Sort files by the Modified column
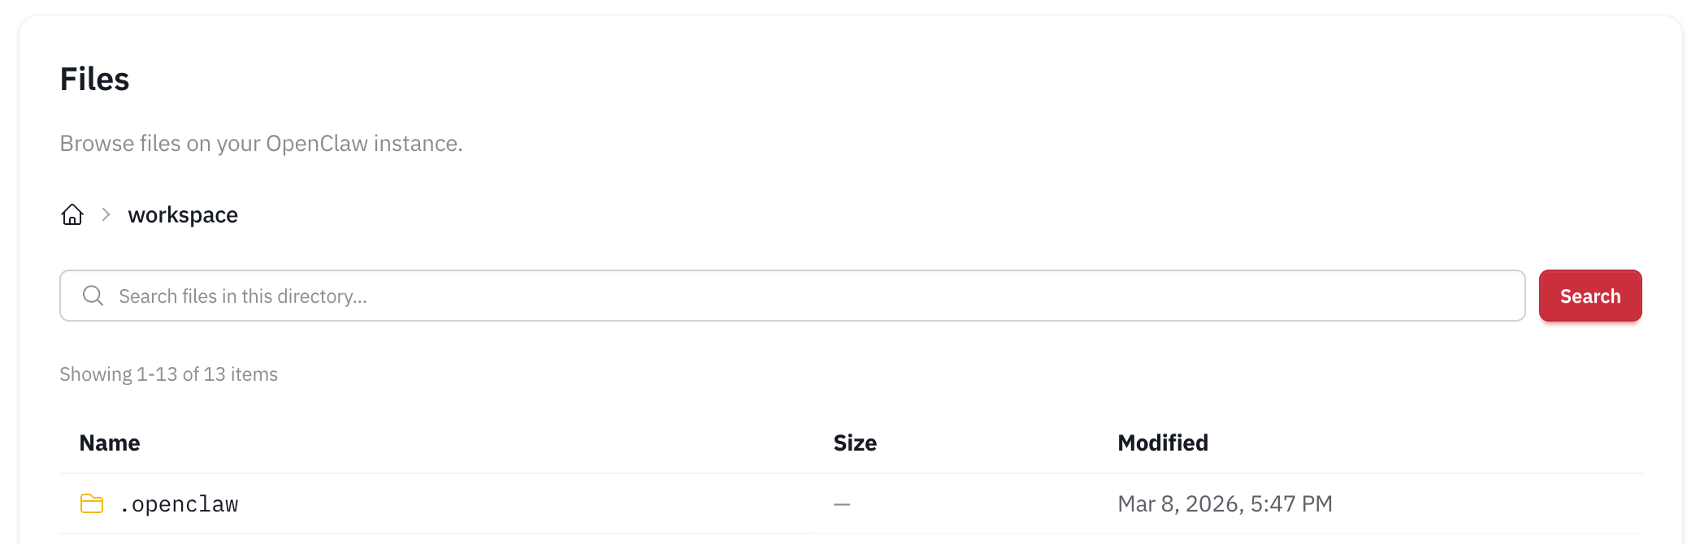1700x544 pixels. (x=1163, y=443)
